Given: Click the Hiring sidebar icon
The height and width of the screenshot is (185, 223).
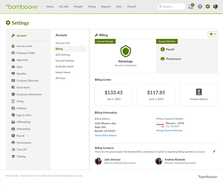Looking at the screenshot, I should coord(13,101).
